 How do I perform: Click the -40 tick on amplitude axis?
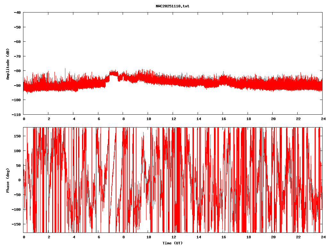(x=17, y=12)
